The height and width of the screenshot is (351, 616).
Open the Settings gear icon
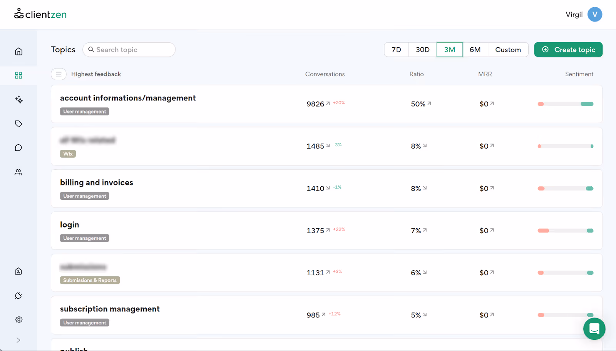[x=18, y=319]
